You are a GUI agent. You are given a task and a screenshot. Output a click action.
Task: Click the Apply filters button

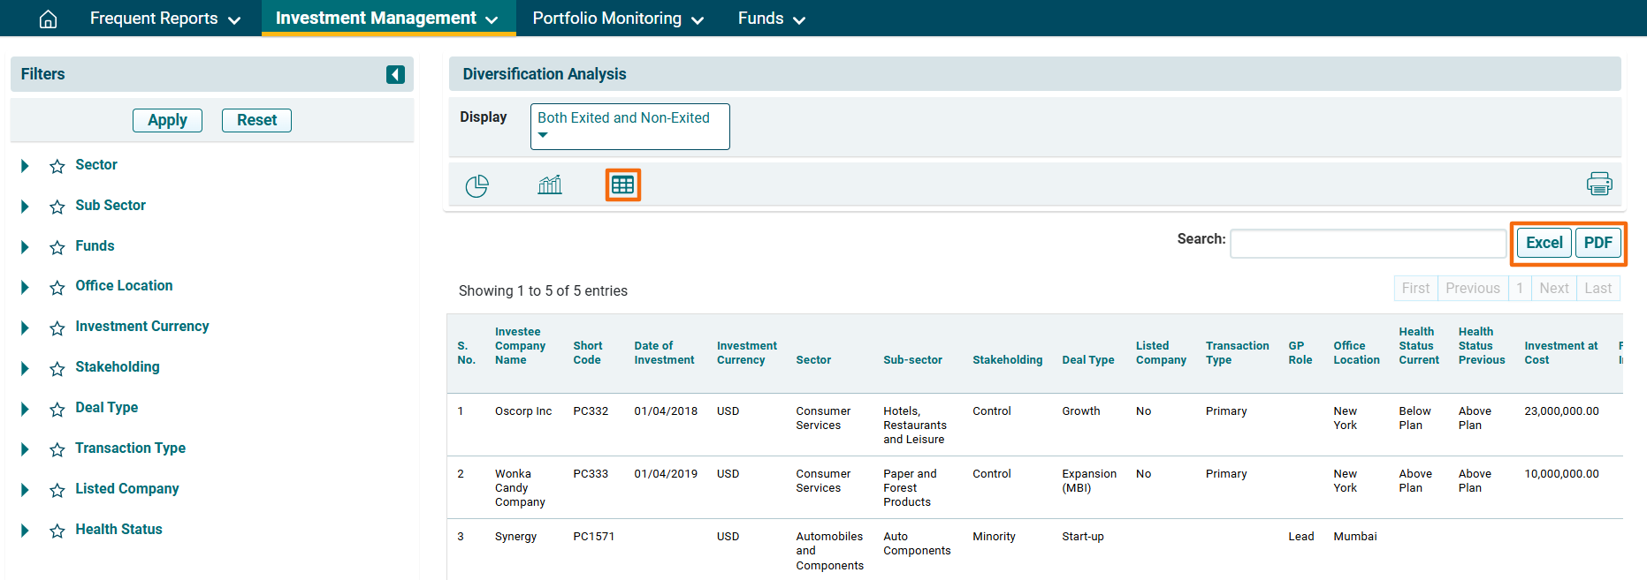[167, 120]
